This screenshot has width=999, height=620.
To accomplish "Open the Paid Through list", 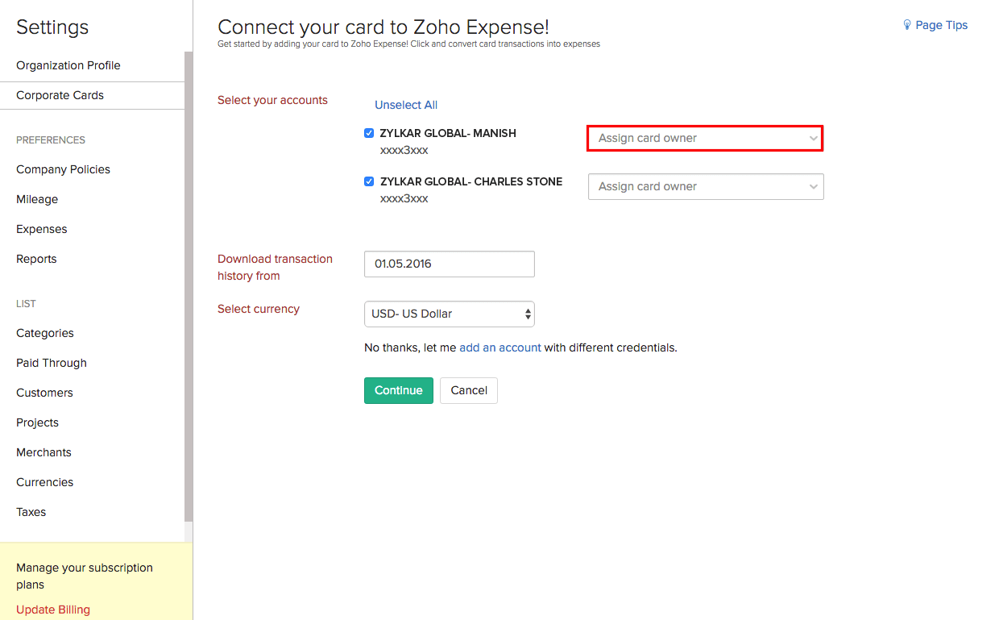I will 52,363.
